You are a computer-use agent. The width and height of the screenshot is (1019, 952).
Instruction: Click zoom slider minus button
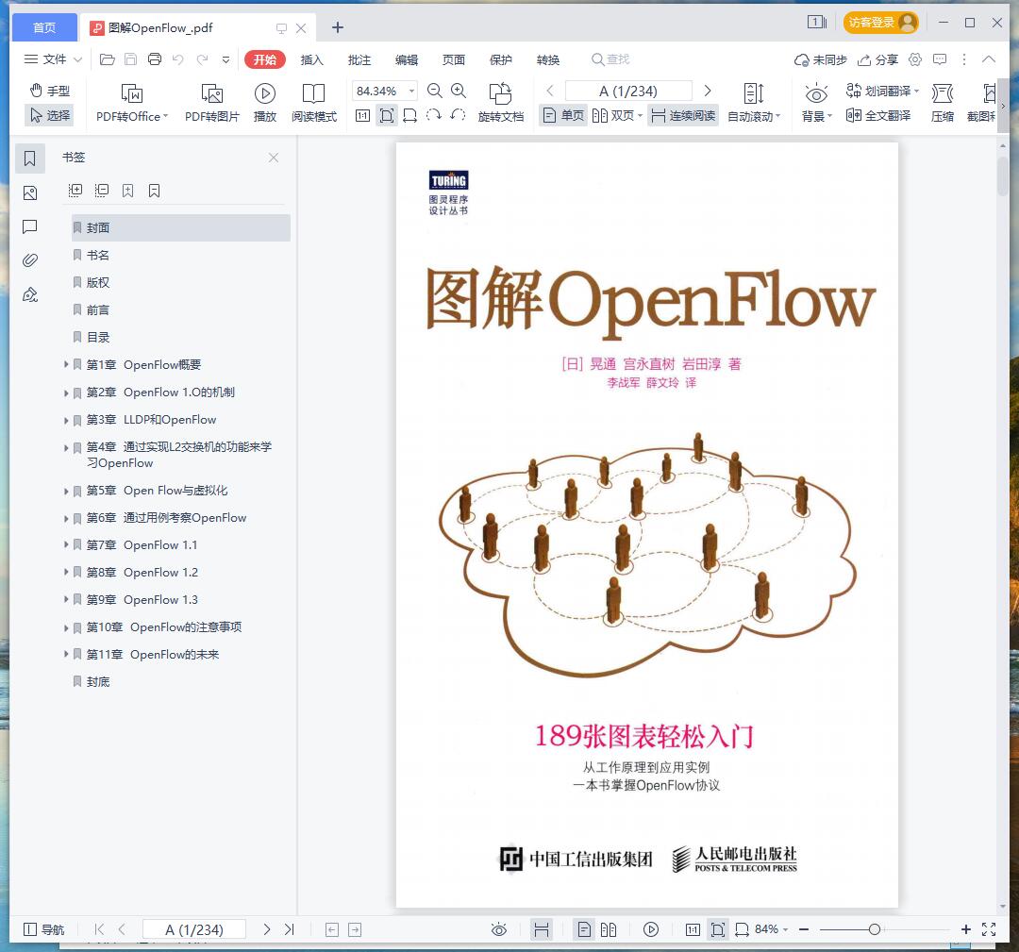pyautogui.click(x=804, y=929)
